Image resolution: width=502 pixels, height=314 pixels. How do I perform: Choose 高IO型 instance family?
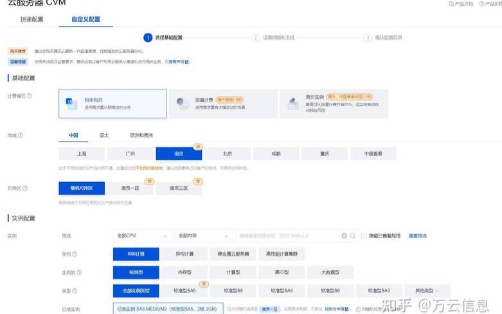coord(282,272)
